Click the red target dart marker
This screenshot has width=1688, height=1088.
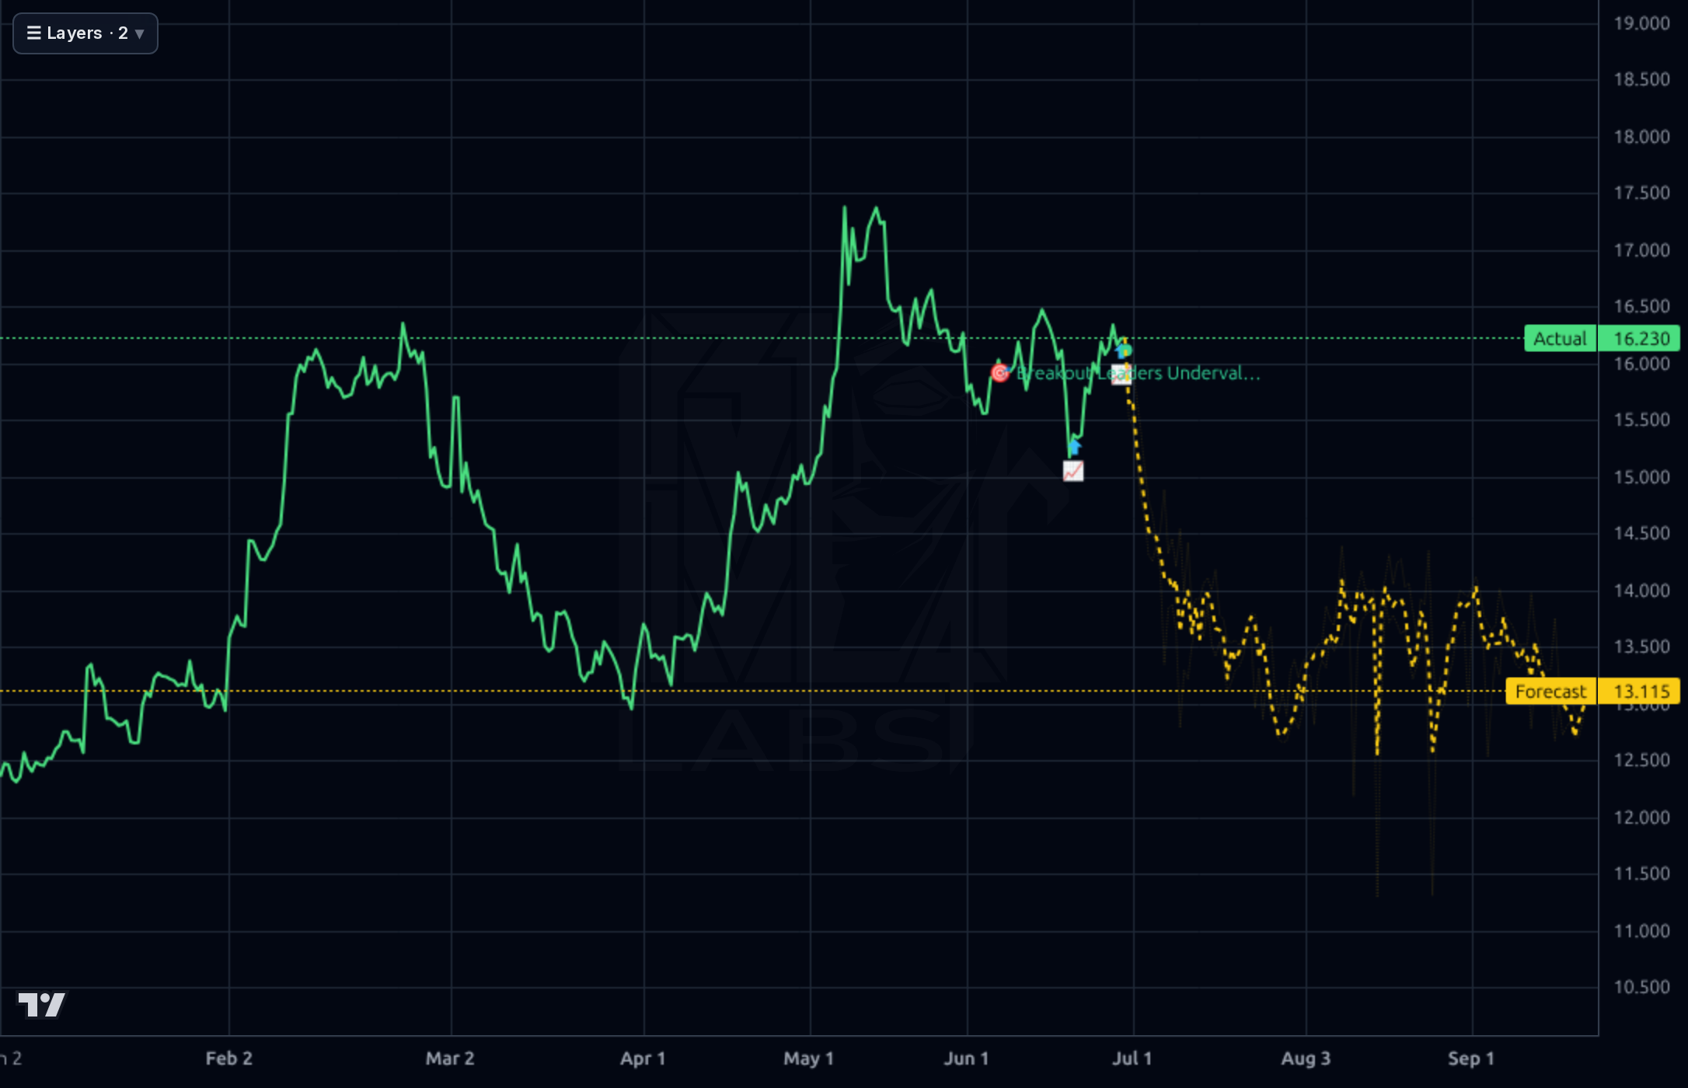[x=1000, y=373]
